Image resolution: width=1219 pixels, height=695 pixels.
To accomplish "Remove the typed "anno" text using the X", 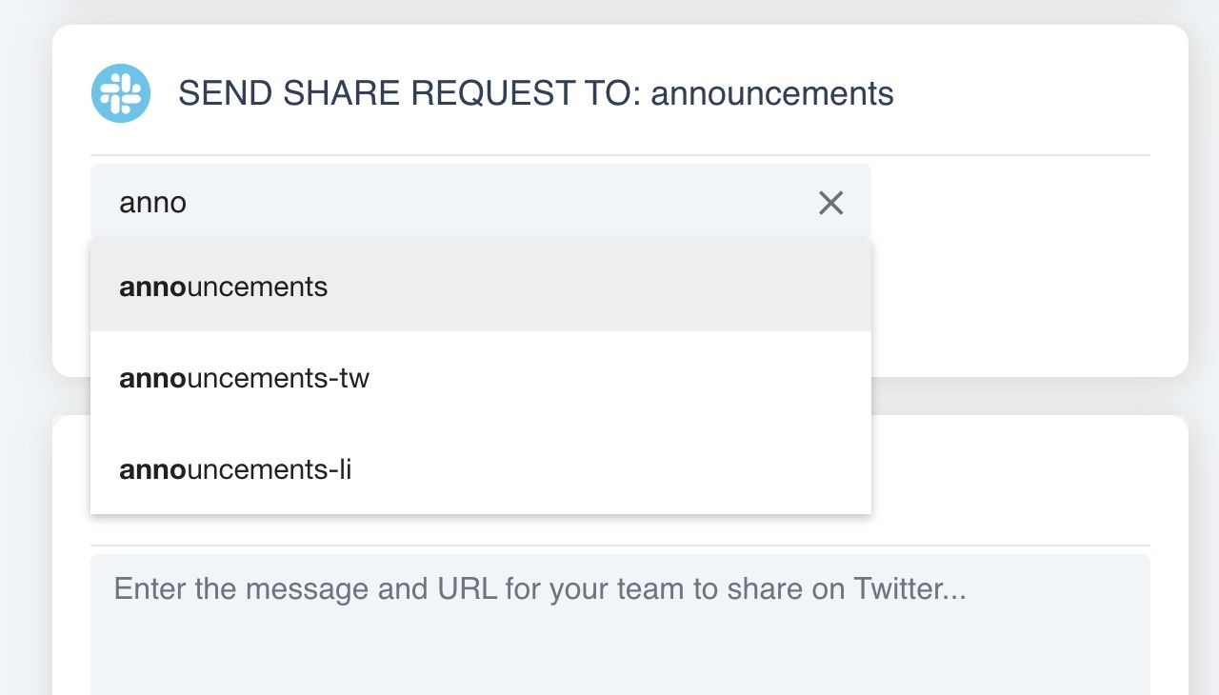I will (830, 203).
